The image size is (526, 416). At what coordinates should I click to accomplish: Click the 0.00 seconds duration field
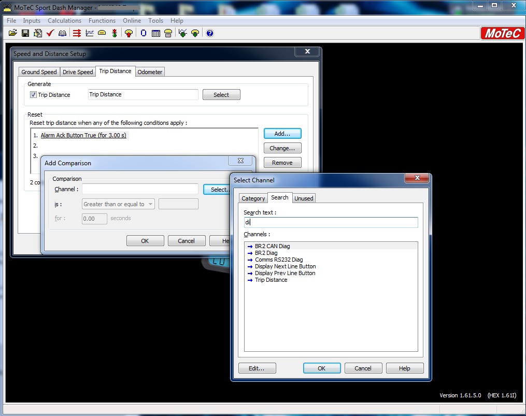[95, 219]
